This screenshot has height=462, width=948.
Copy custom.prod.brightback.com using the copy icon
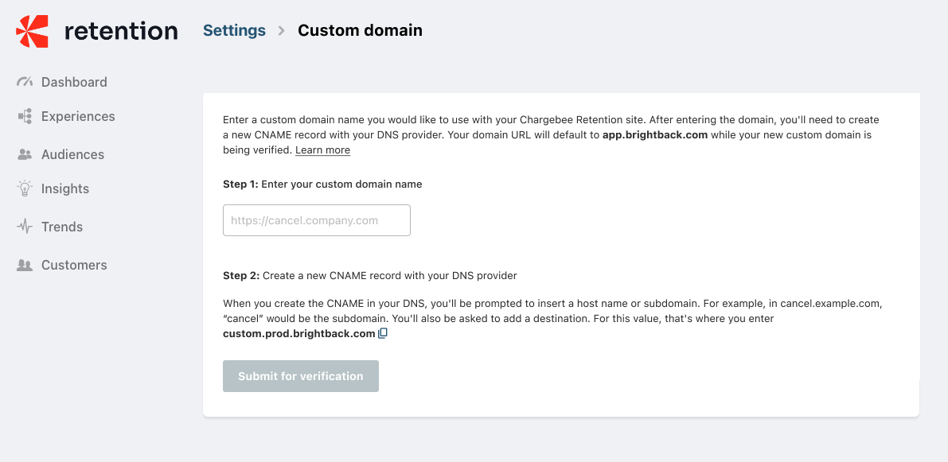click(383, 334)
